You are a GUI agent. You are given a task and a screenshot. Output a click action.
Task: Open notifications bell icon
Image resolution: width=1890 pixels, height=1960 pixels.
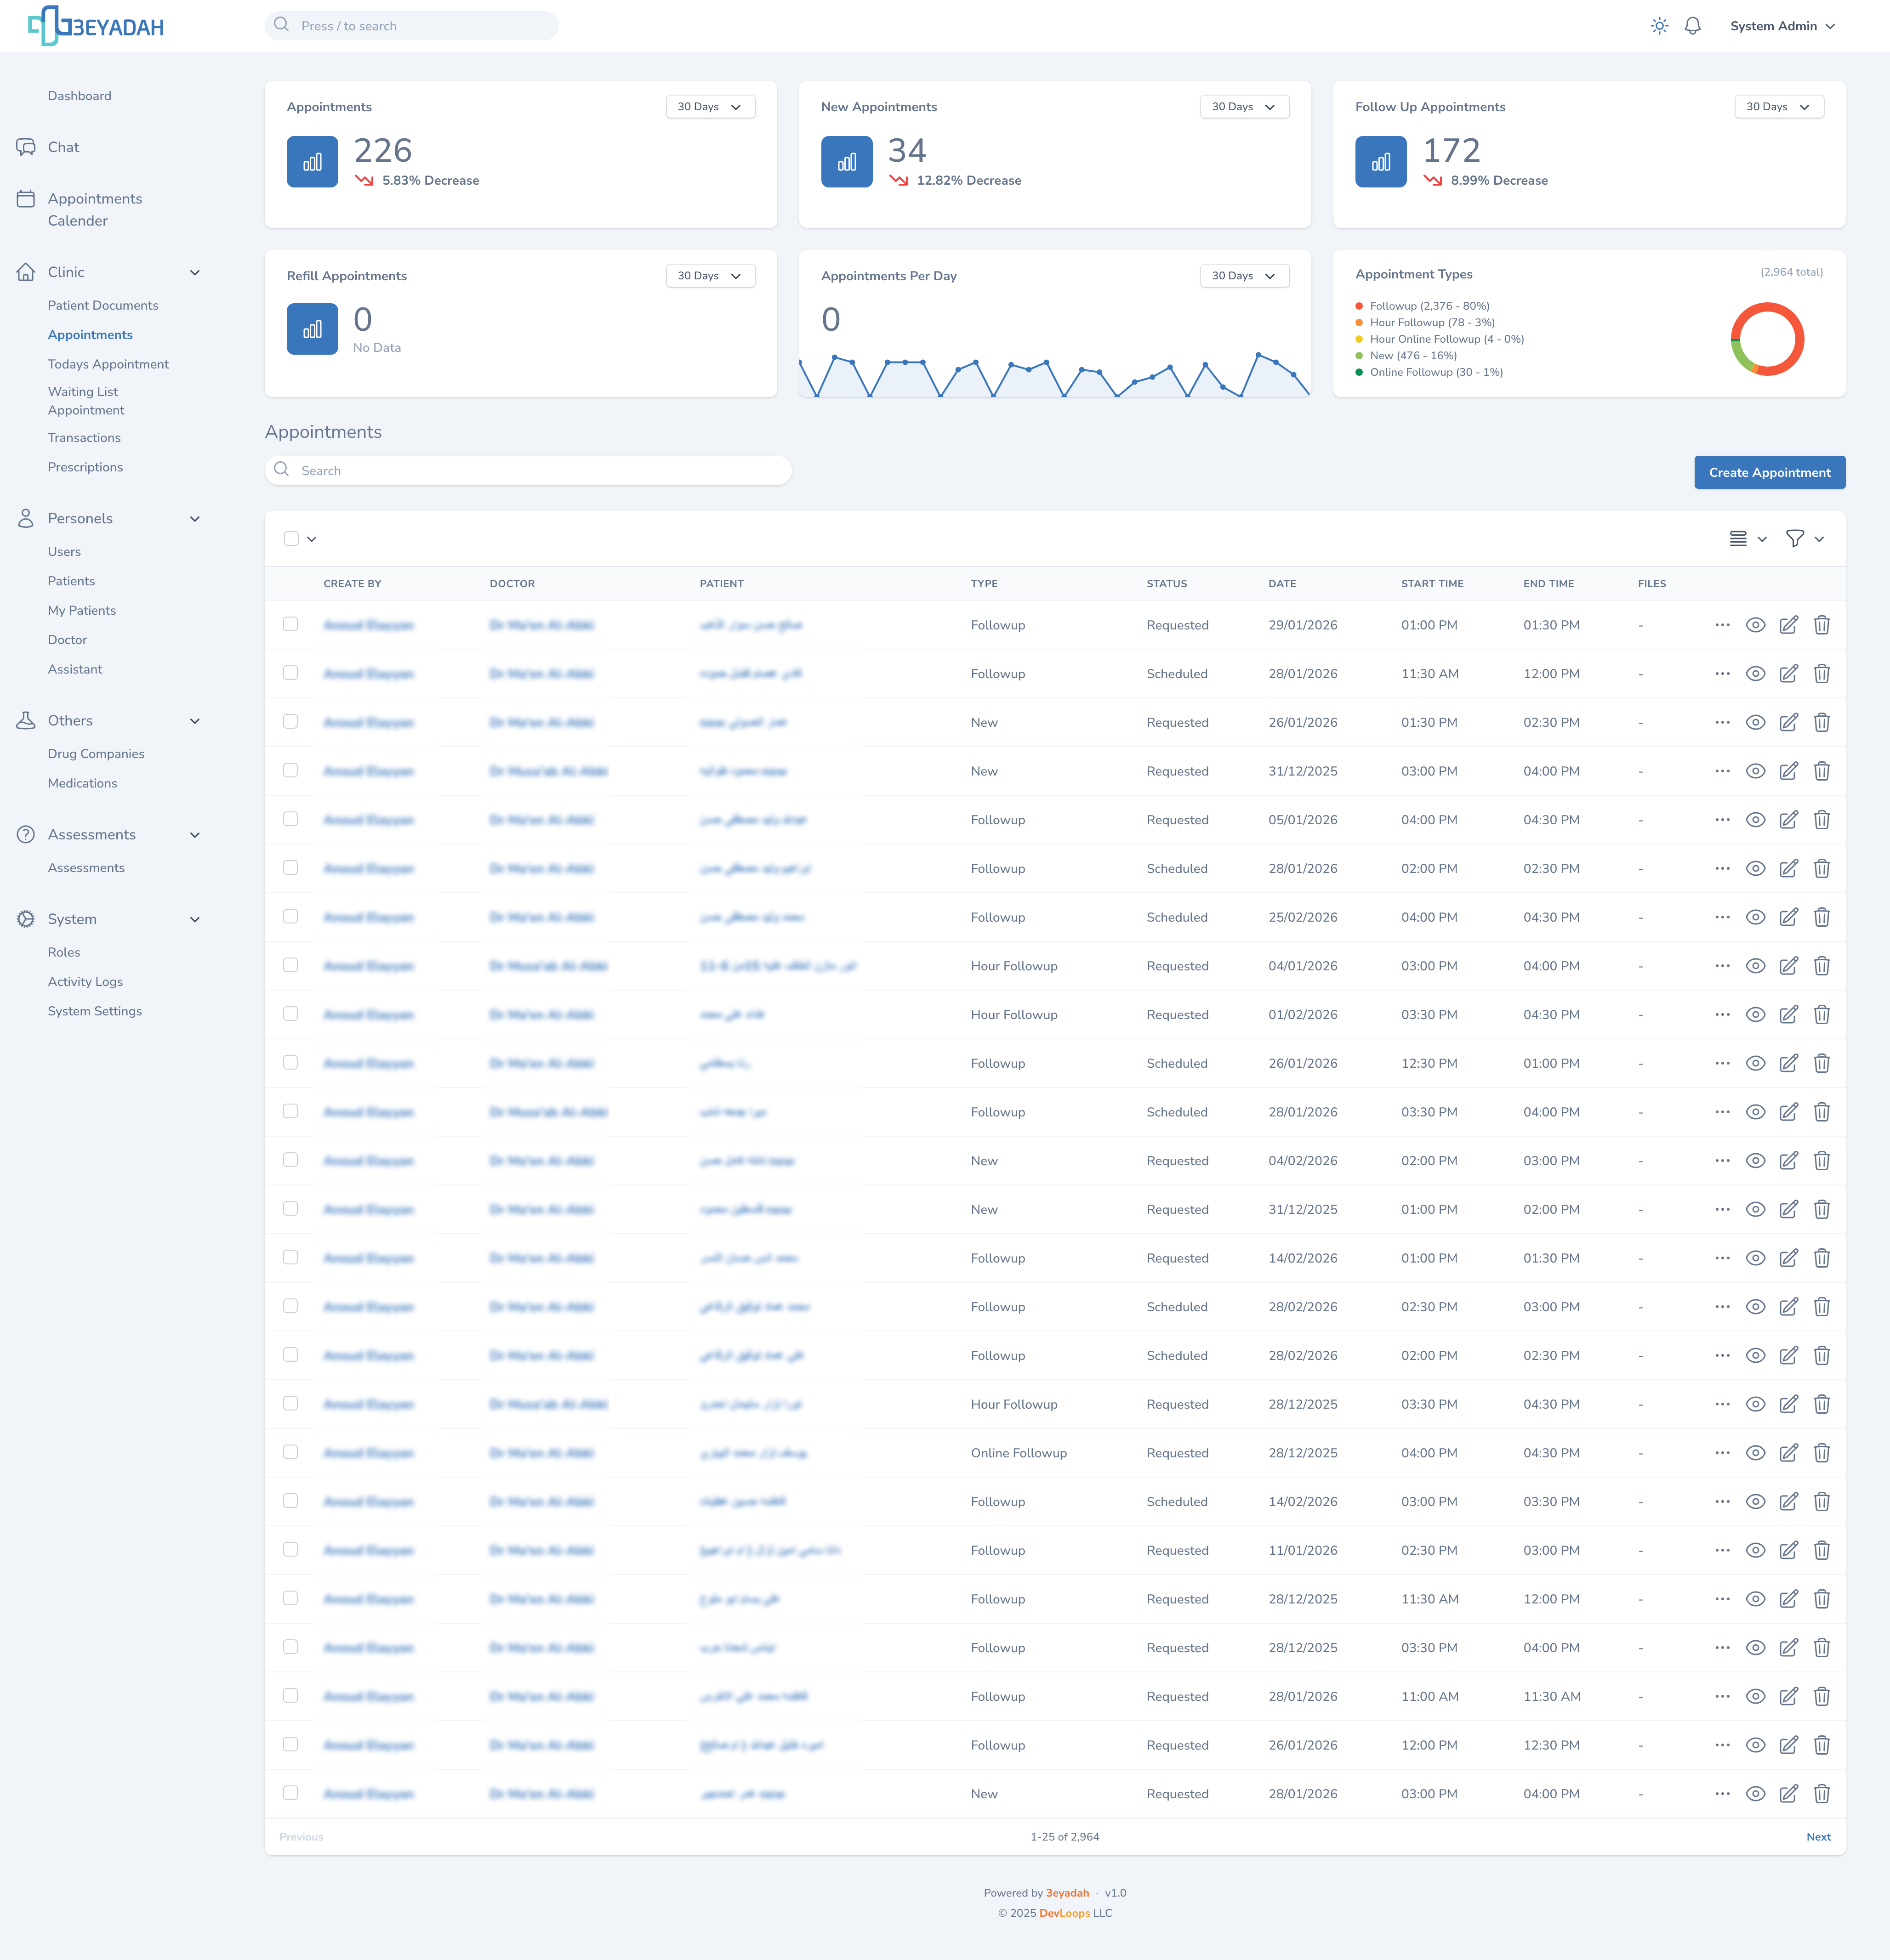point(1692,26)
